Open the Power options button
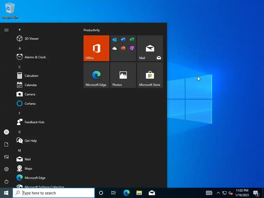Viewport: 264px width, 198px height. point(6,181)
